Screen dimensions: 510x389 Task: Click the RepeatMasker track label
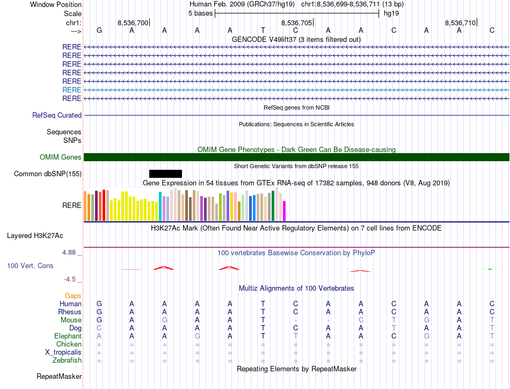click(59, 376)
